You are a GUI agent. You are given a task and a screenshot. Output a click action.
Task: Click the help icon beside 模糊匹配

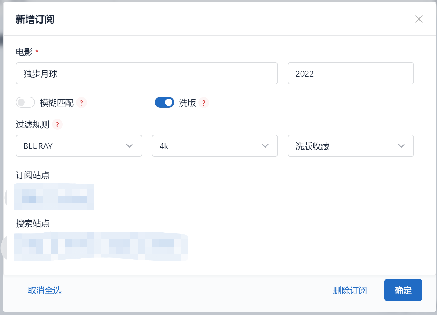[81, 103]
